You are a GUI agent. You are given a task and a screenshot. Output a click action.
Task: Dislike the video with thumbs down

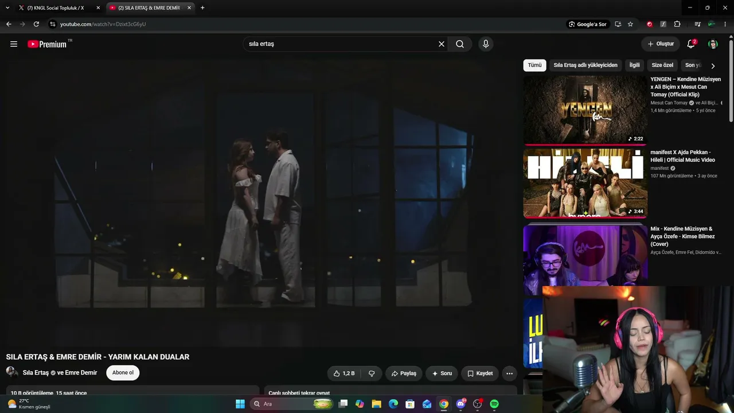372,373
